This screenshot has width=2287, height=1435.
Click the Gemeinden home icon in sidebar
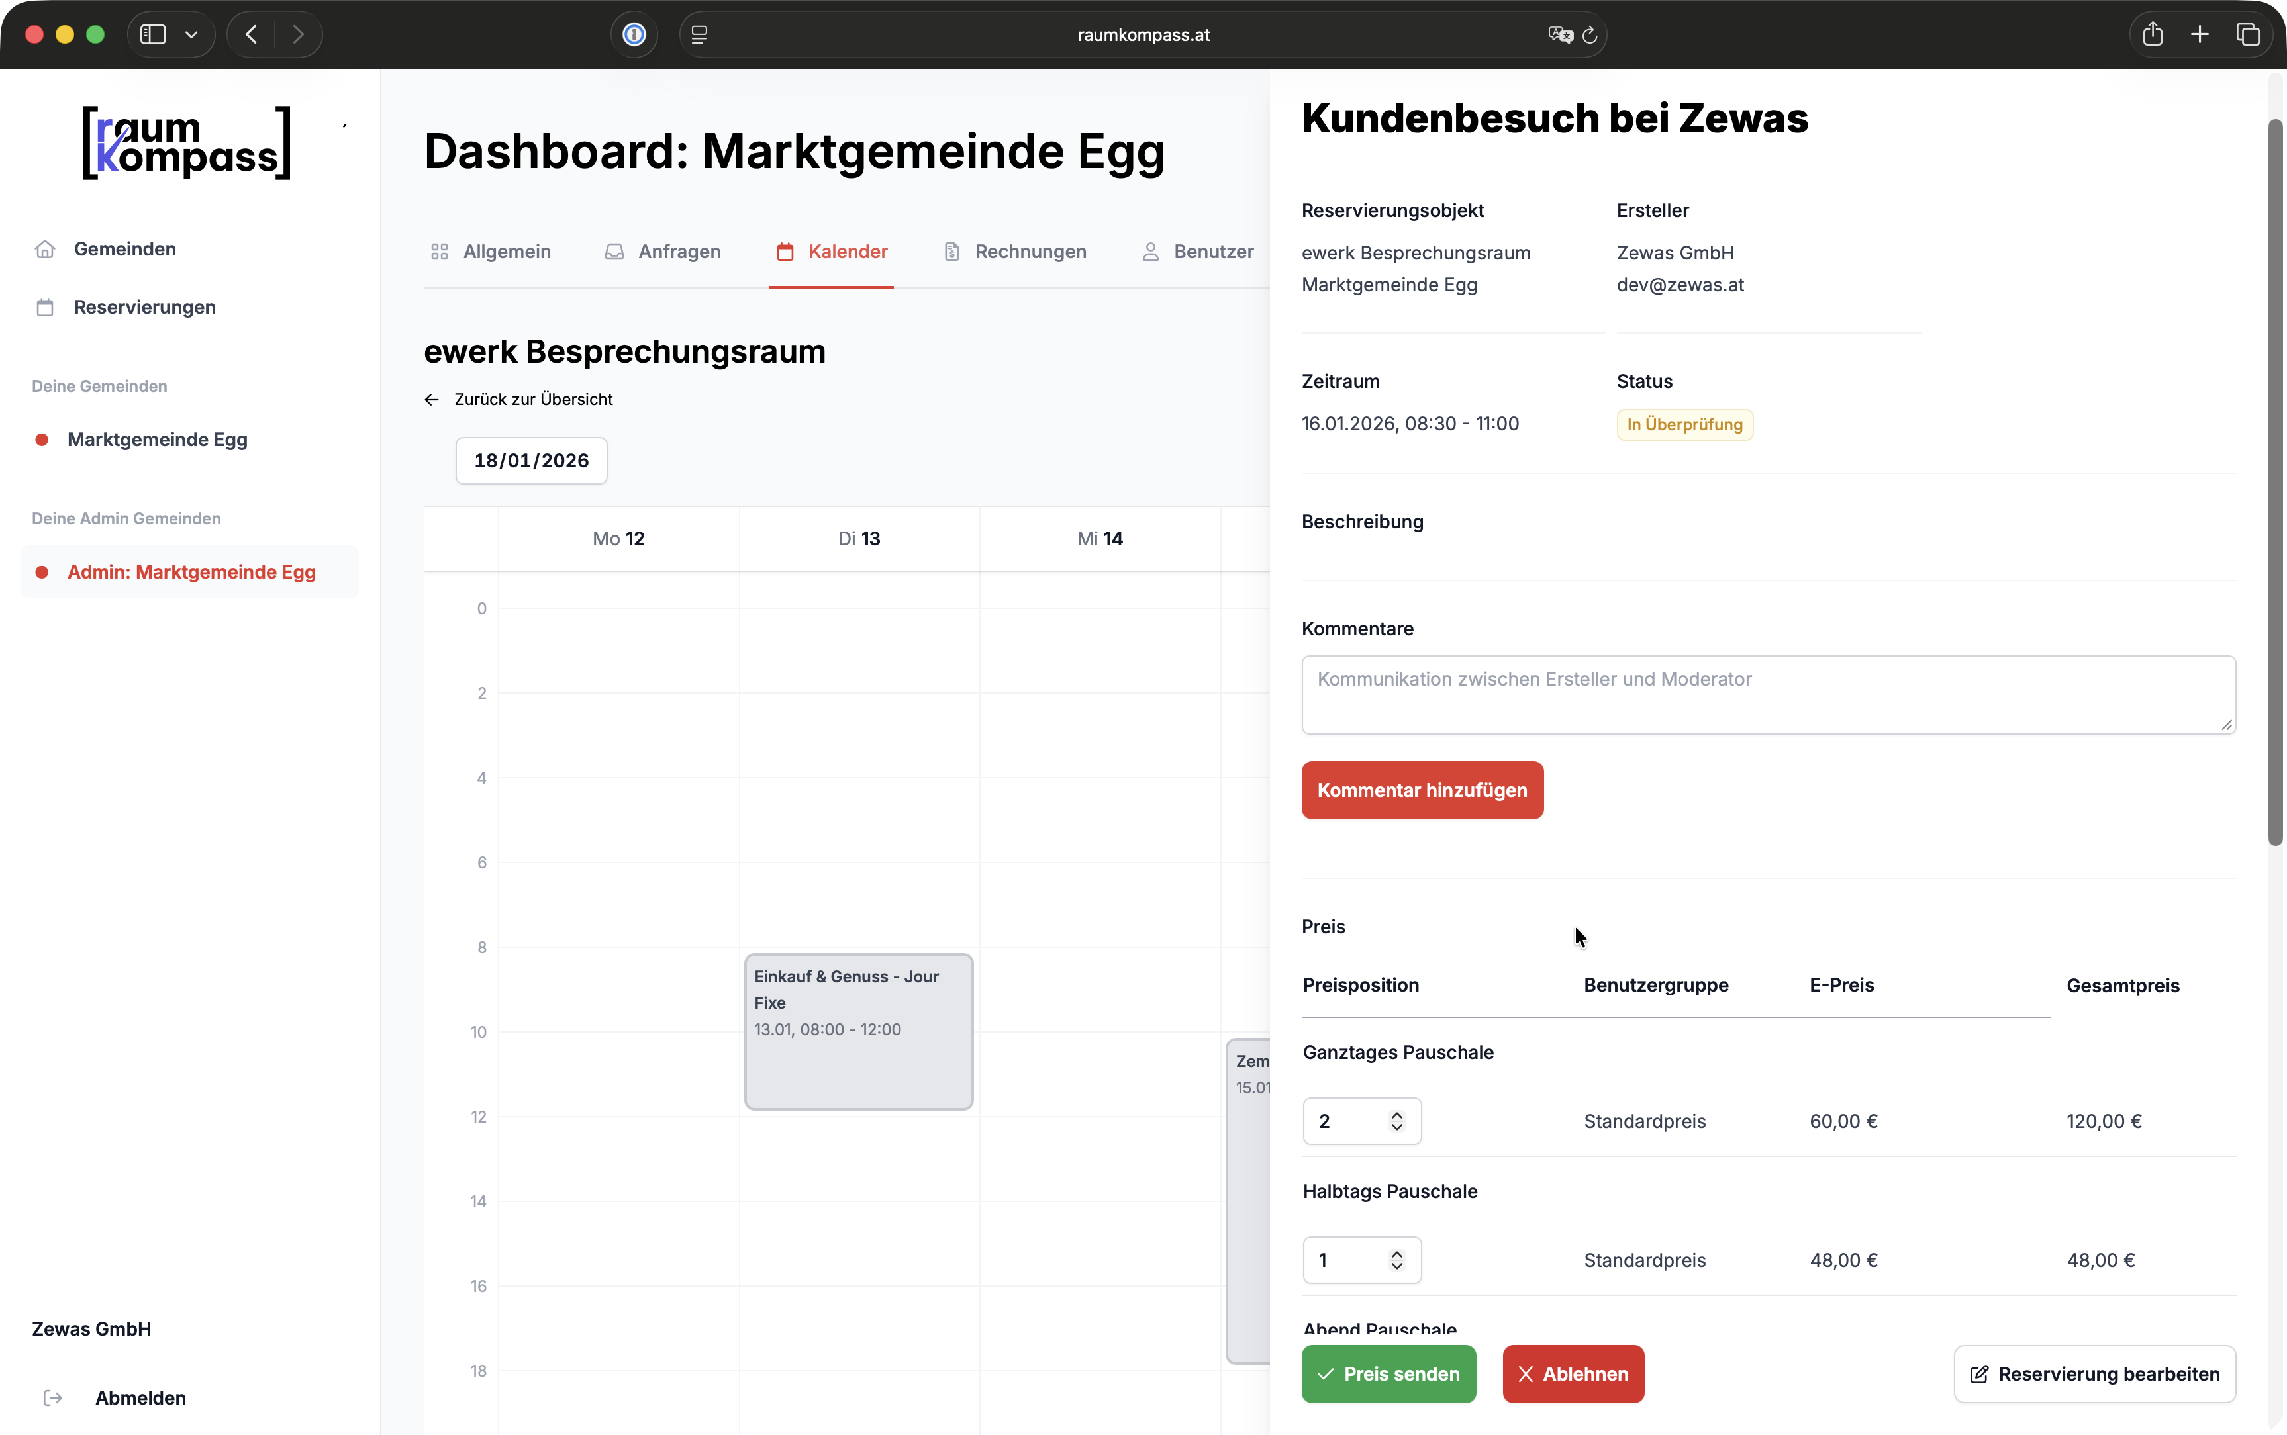pyautogui.click(x=44, y=249)
